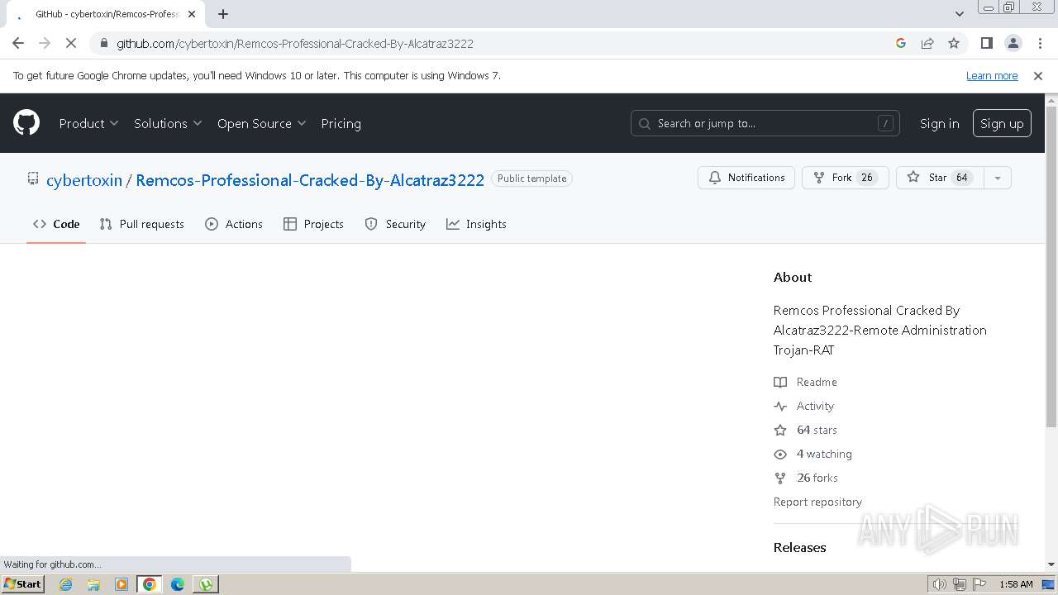Screen dimensions: 1058x595
Task: Open a new browser tab
Action: [223, 14]
